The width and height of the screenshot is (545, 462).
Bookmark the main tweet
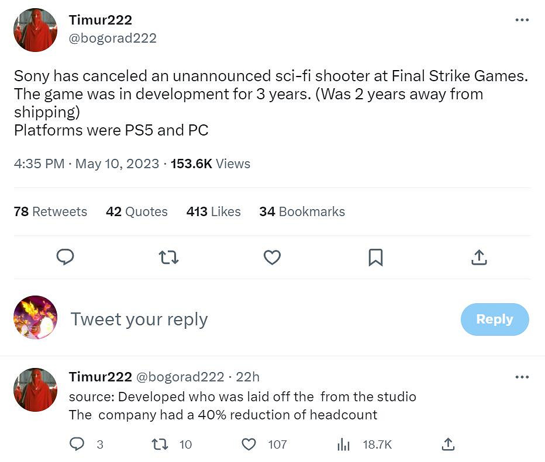click(375, 257)
